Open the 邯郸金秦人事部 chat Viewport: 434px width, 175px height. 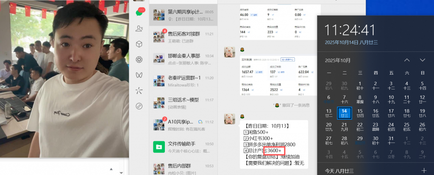183,59
